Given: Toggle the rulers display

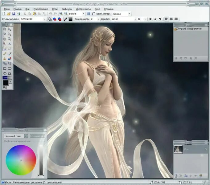Looking at the screenshot, I should coord(93,14).
